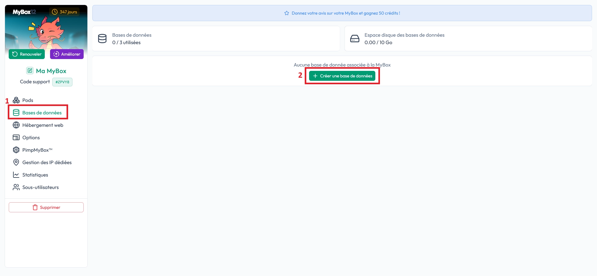The image size is (597, 276).
Task: Click the star icon in the review banner
Action: 287,13
